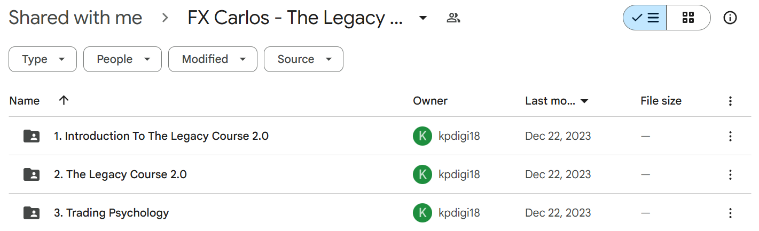
Task: Open more actions for Trading Psychology folder
Action: (730, 213)
